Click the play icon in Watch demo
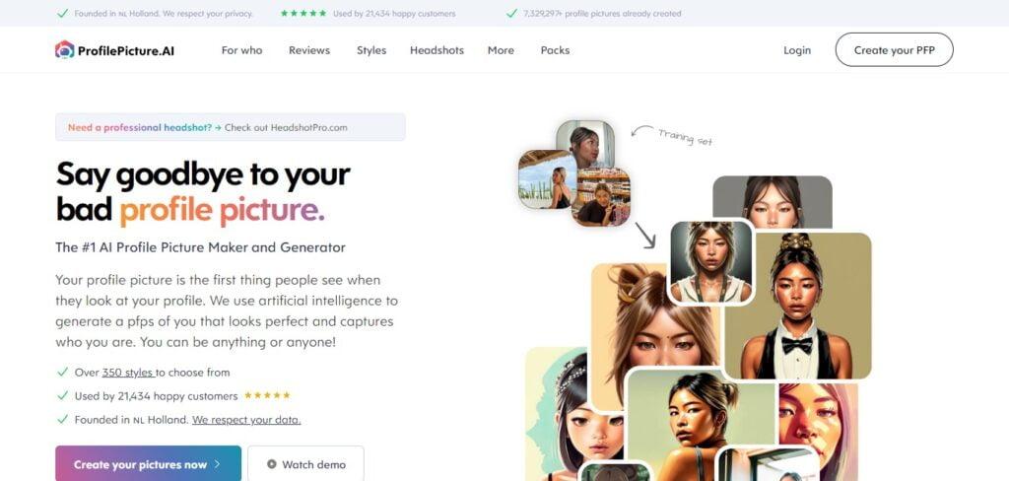 (272, 464)
